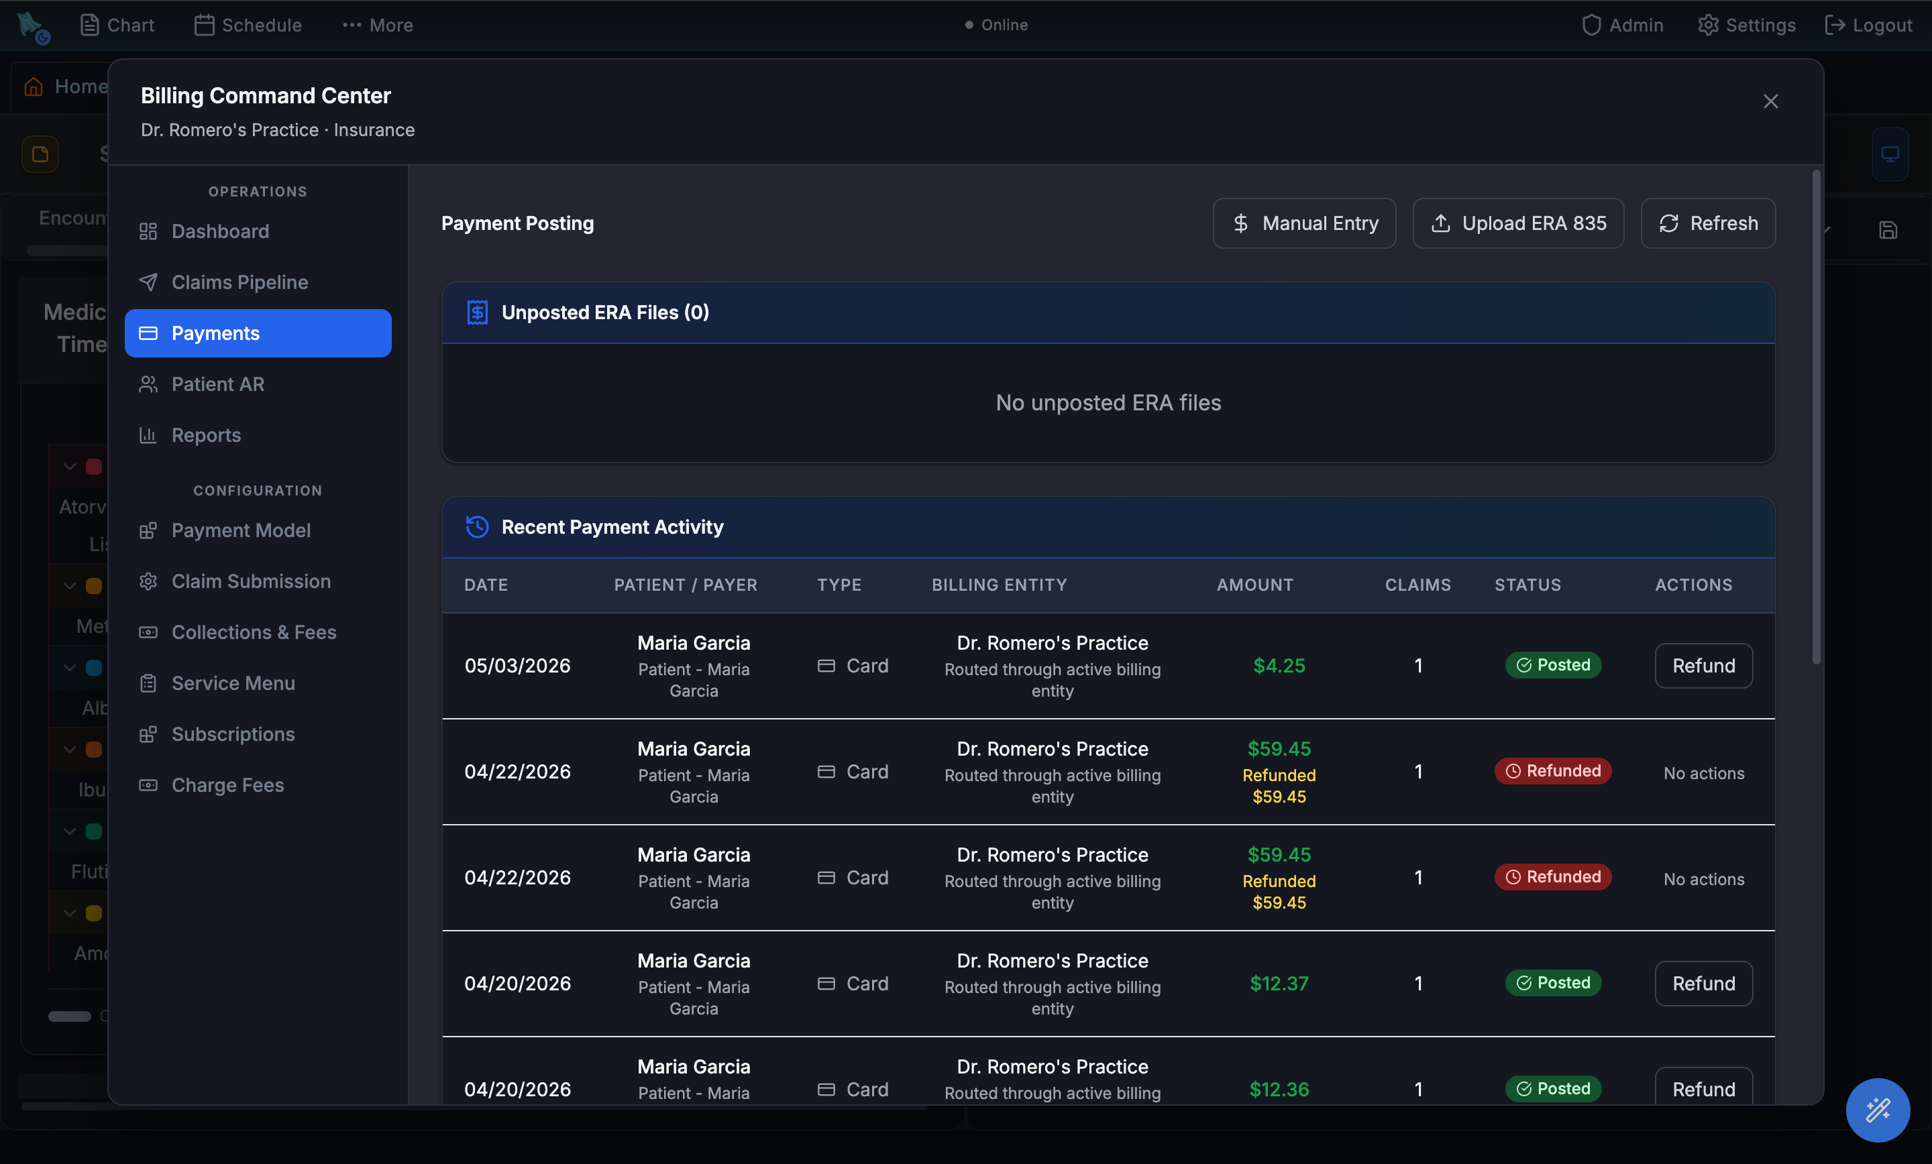
Task: Open the Admin page
Action: (1622, 25)
